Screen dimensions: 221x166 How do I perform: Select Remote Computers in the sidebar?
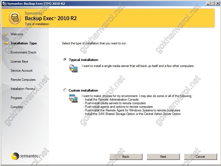pyautogui.click(x=23, y=80)
